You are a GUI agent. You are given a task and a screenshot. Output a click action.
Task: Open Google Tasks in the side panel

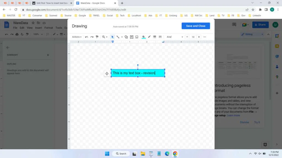[x=277, y=56]
